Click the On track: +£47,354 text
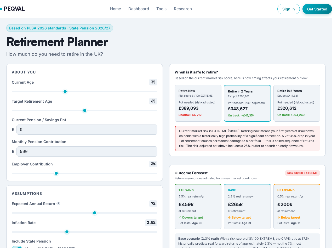This screenshot has width=332, height=248. tap(241, 115)
